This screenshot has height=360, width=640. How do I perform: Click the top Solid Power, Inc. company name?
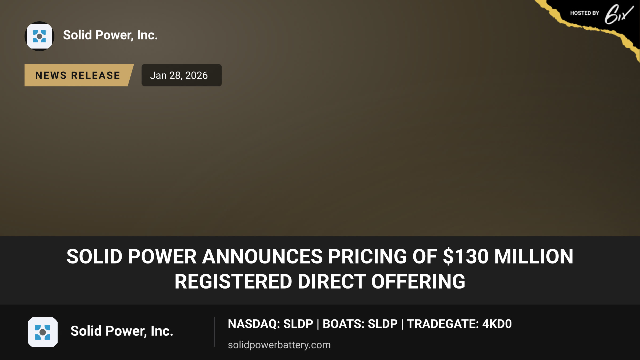pyautogui.click(x=110, y=35)
